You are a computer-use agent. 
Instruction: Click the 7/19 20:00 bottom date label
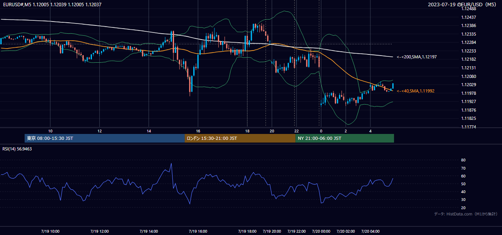pyautogui.click(x=272, y=231)
